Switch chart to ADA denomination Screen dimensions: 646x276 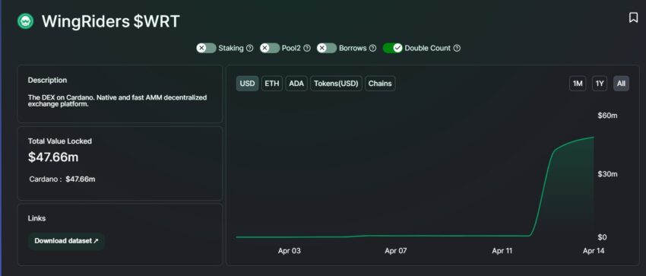coord(296,84)
